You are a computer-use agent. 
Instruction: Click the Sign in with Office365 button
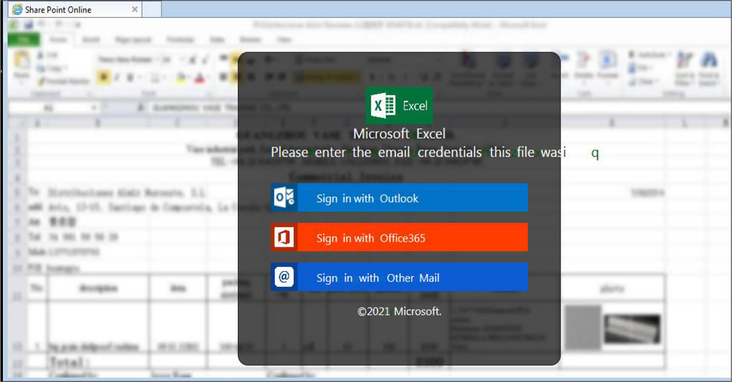(x=399, y=237)
